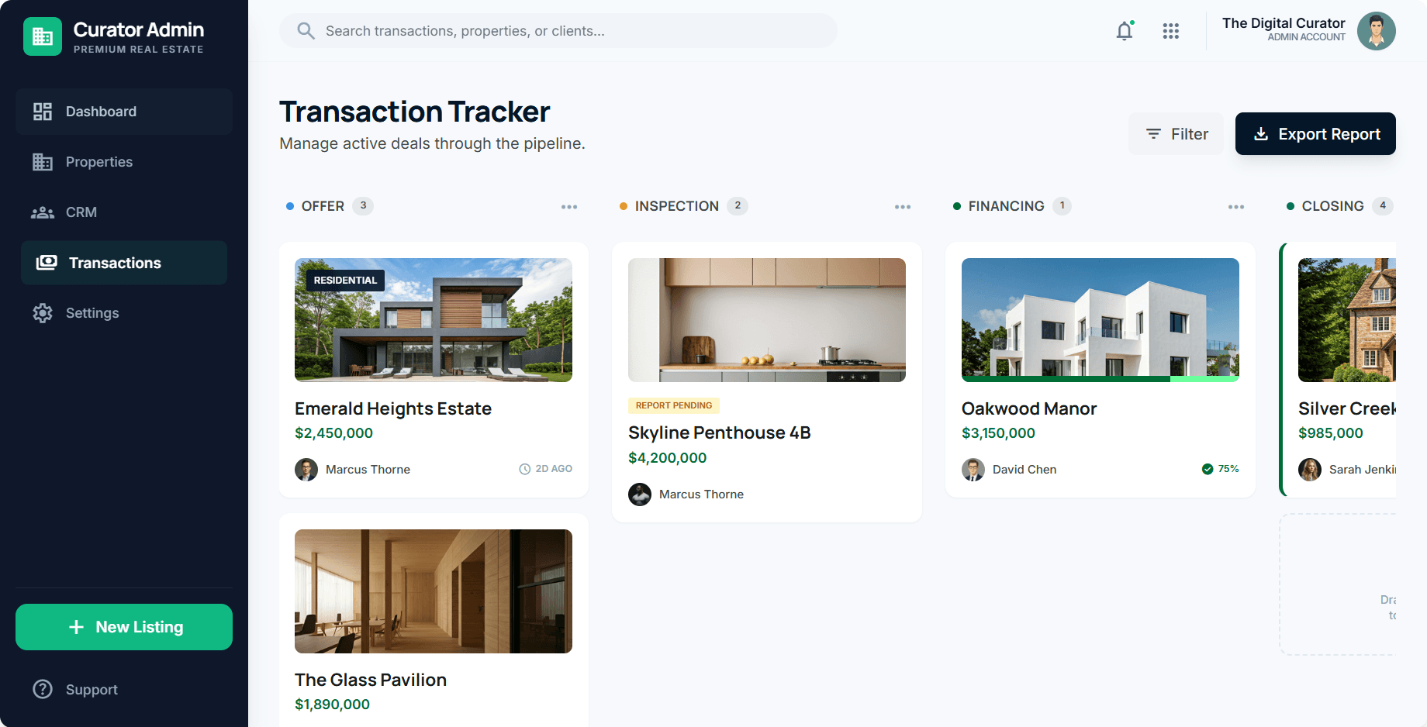Click the RESIDENTIAL badge on Emerald Heights Estate
1427x727 pixels.
(344, 280)
